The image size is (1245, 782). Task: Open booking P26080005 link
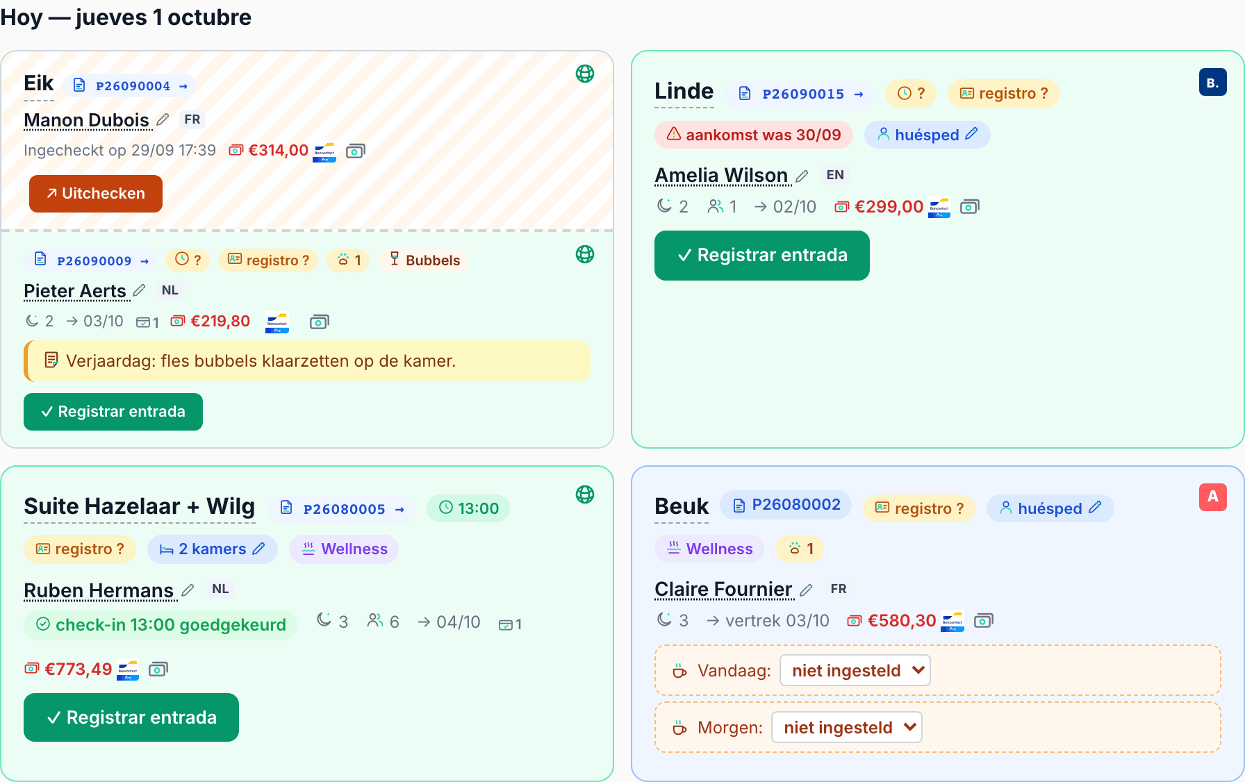click(x=345, y=509)
